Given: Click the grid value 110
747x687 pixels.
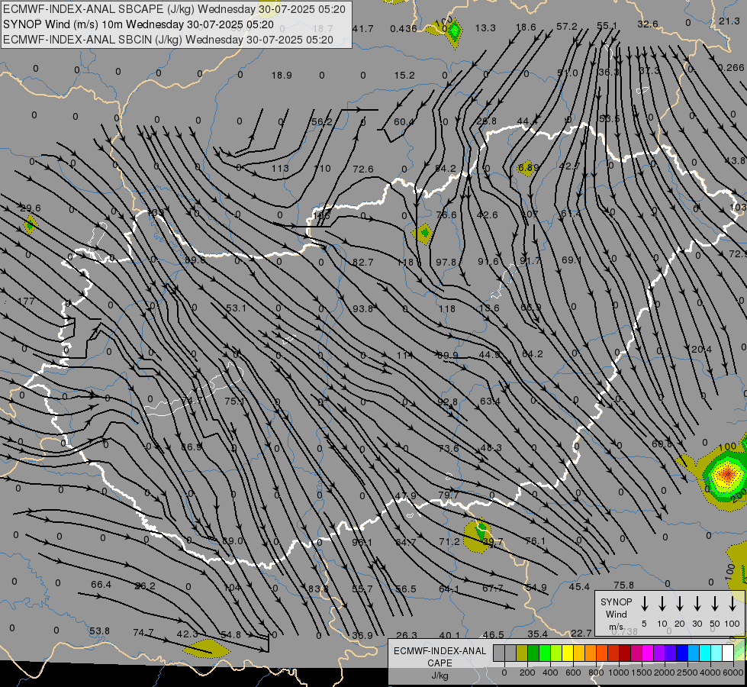Looking at the screenshot, I should click(x=322, y=168).
